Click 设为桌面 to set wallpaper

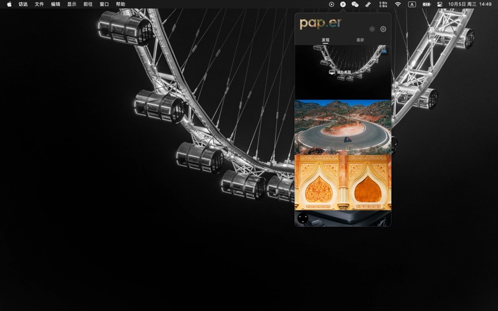(341, 72)
